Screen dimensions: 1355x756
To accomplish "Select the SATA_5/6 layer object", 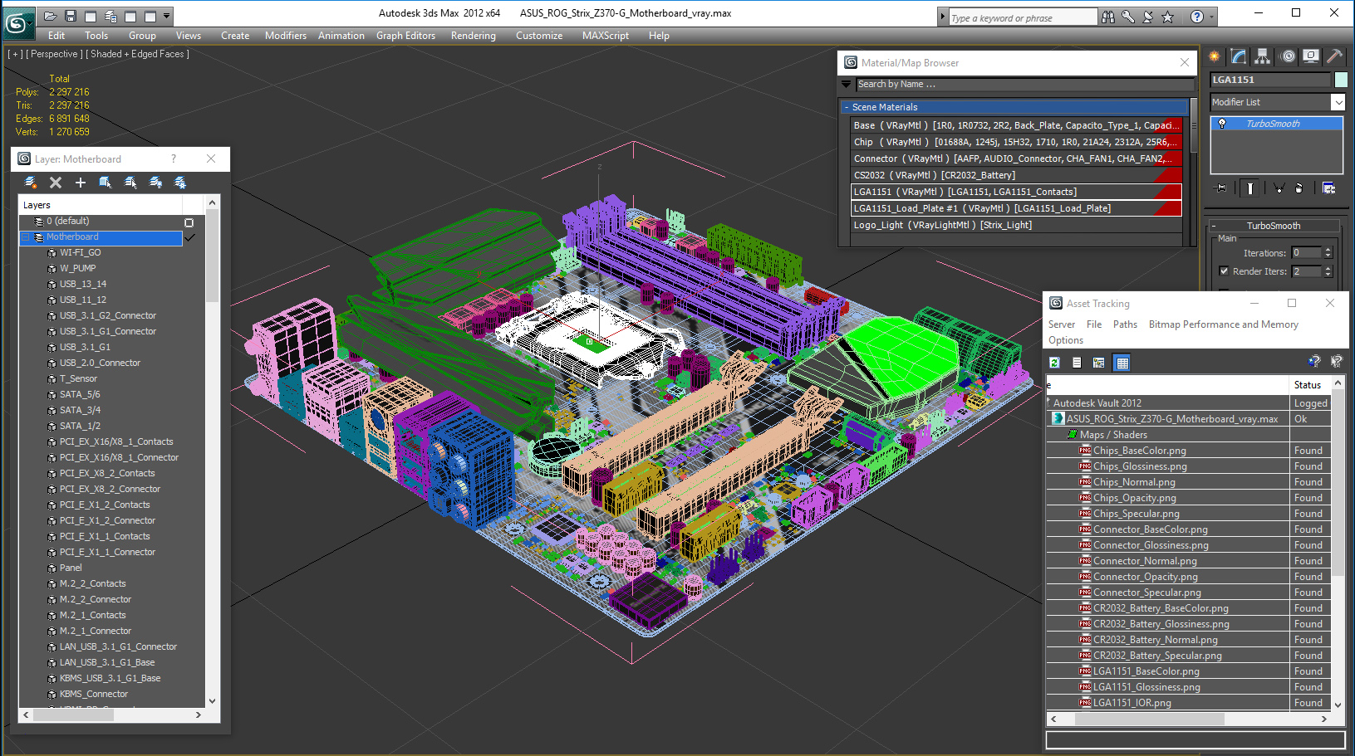I will (80, 394).
